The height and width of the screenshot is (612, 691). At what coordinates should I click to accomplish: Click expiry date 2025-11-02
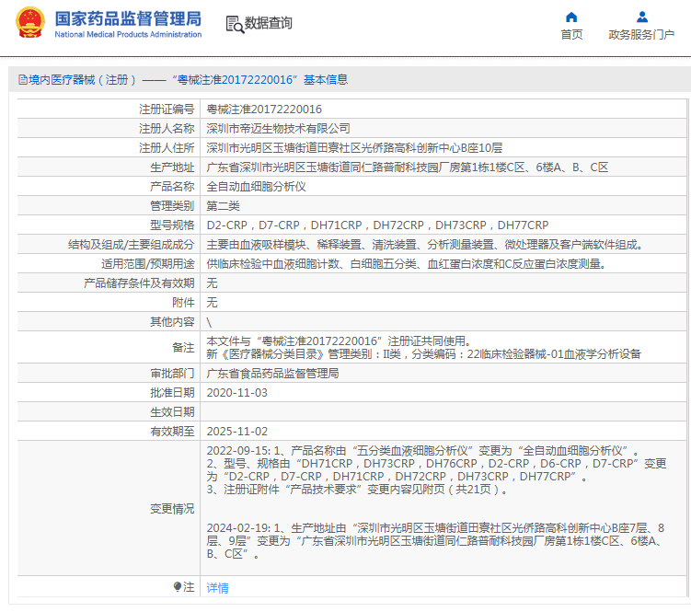237,432
